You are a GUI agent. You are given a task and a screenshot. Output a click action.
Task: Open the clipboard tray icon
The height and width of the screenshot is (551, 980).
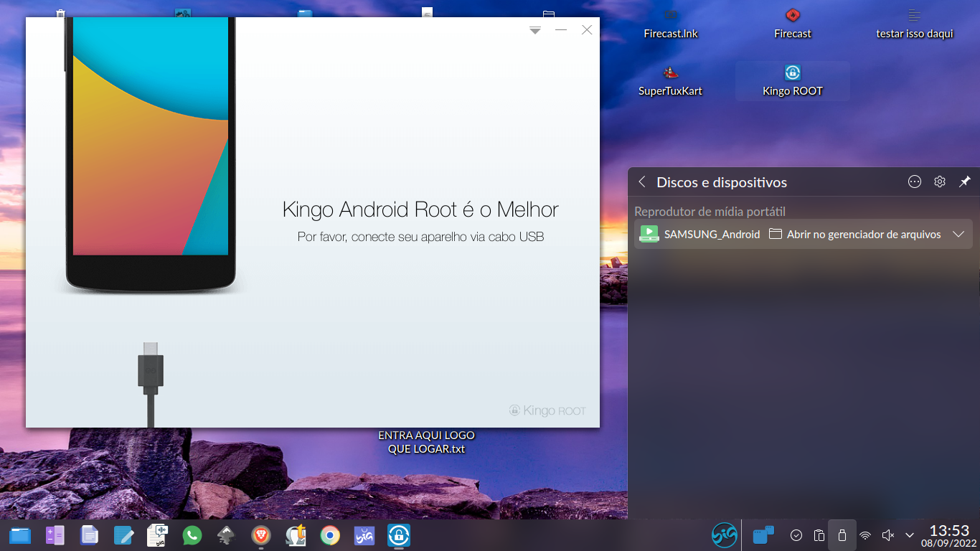pyautogui.click(x=819, y=535)
